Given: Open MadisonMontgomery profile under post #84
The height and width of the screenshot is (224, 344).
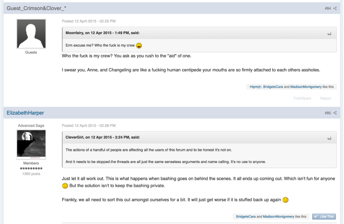Looking at the screenshot, I should [x=306, y=87].
